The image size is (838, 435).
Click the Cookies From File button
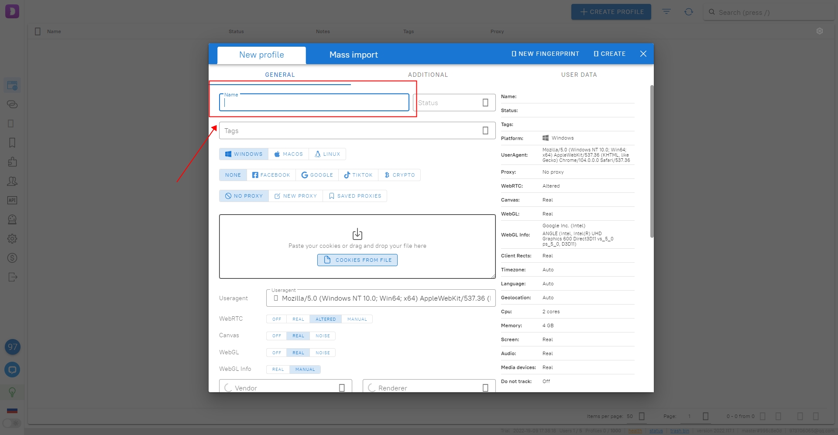click(357, 260)
